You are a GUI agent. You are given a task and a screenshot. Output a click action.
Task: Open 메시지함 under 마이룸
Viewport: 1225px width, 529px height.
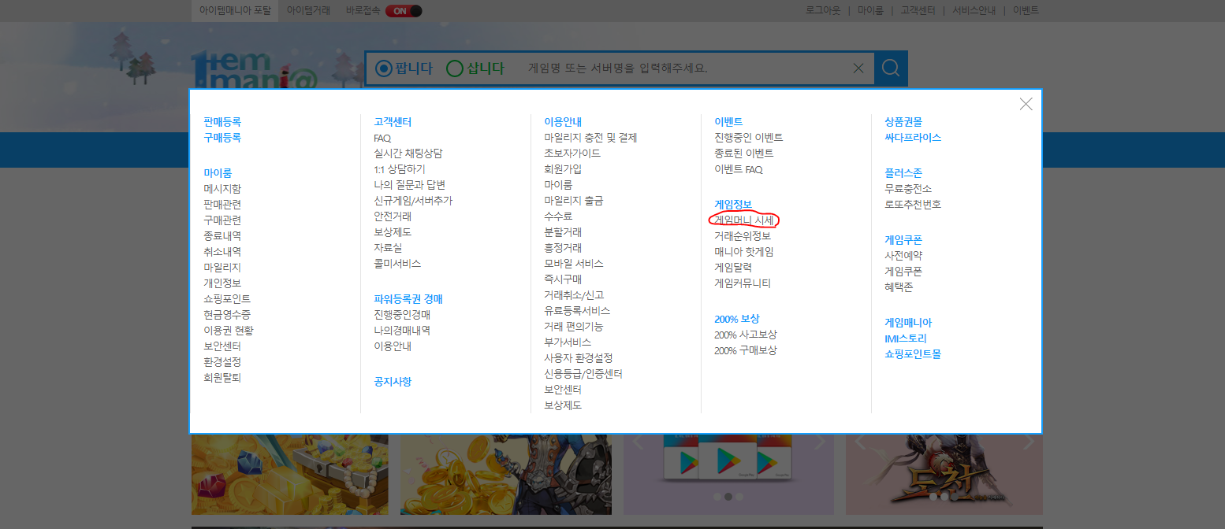click(x=222, y=189)
